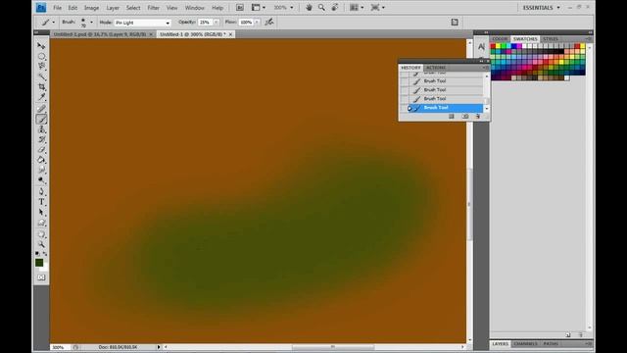Reset default foreground and background colors

(37, 254)
